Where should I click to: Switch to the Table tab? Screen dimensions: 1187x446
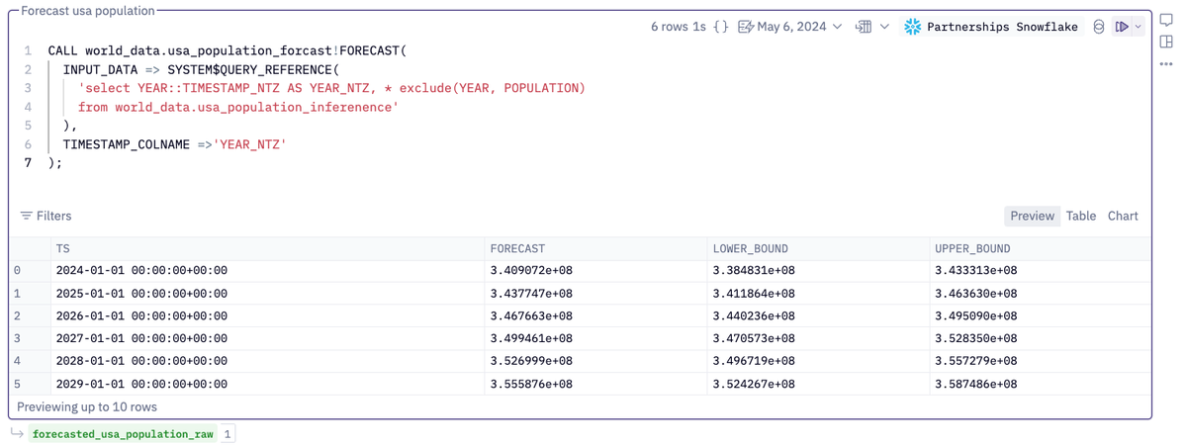[1081, 216]
